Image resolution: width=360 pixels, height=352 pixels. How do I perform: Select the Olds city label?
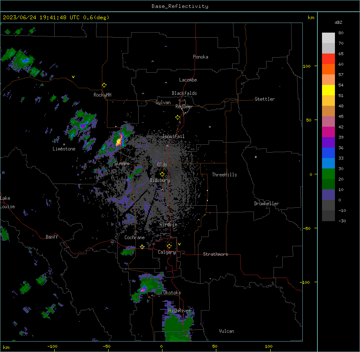coord(162,165)
